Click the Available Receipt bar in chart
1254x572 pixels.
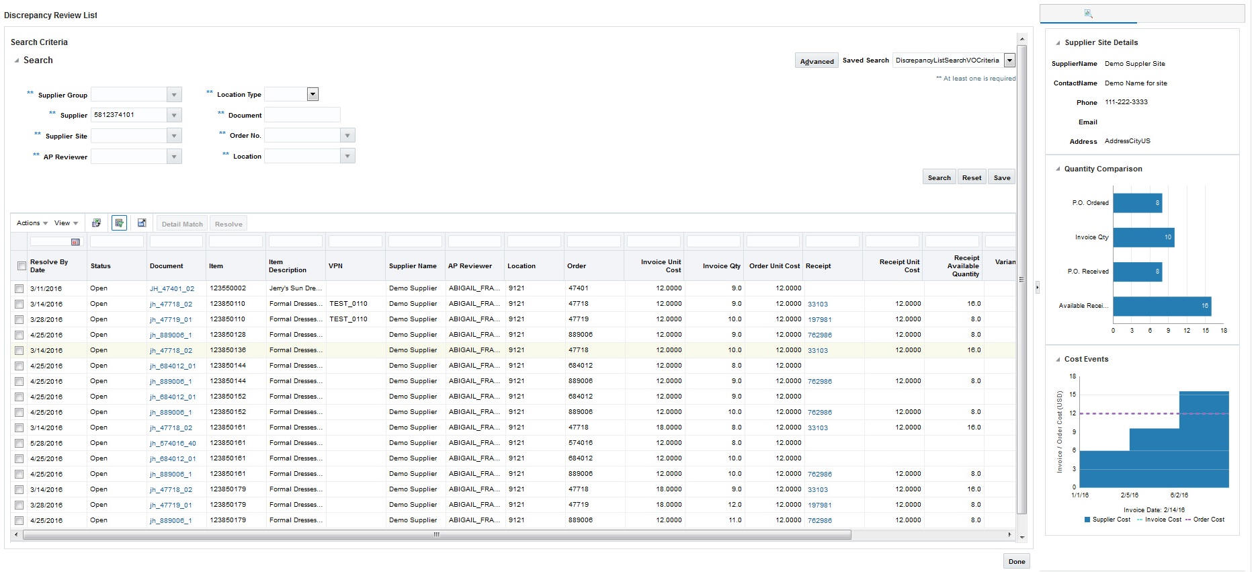tap(1162, 306)
